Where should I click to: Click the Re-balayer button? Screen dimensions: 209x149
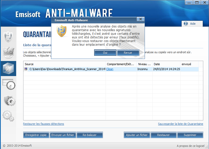coord(90,135)
